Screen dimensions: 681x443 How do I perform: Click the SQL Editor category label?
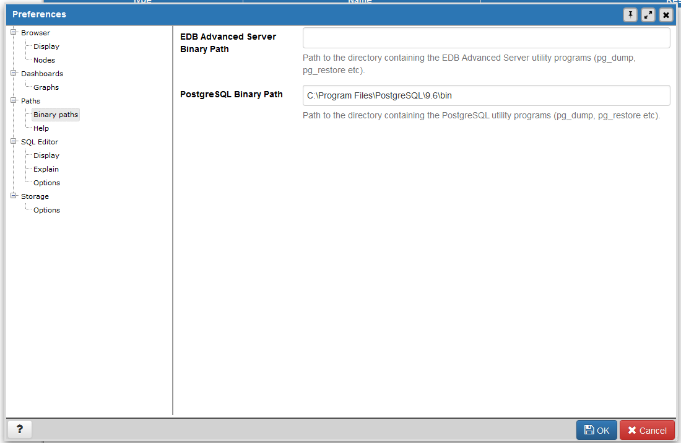pos(40,142)
